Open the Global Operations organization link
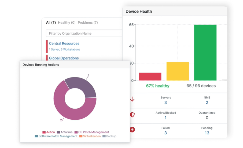Image resolution: width=243 pixels, height=148 pixels. click(x=64, y=58)
